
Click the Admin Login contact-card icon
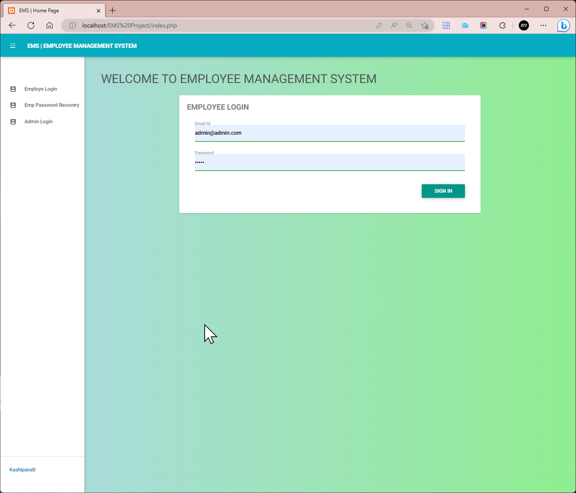(13, 122)
